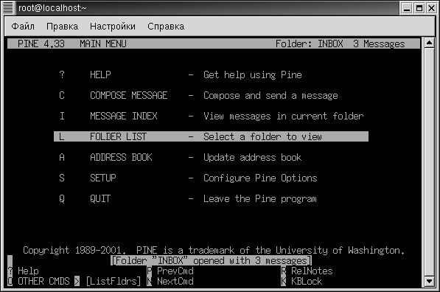Click the scrollbar up arrow
Screen dimensions: 440x292
(429, 43)
